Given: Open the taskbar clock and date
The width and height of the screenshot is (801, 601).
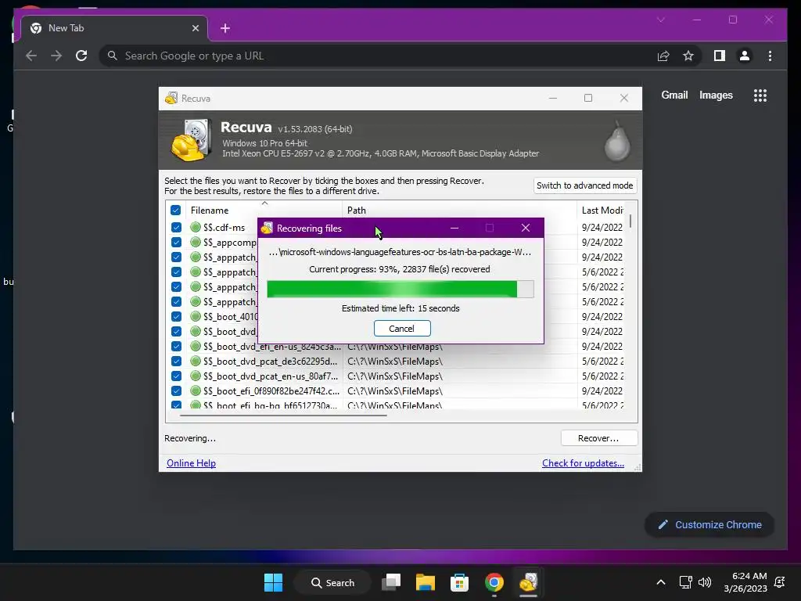Looking at the screenshot, I should click(x=745, y=582).
